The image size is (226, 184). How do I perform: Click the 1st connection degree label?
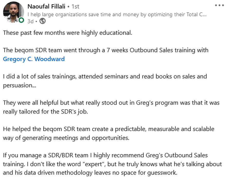(75, 7)
